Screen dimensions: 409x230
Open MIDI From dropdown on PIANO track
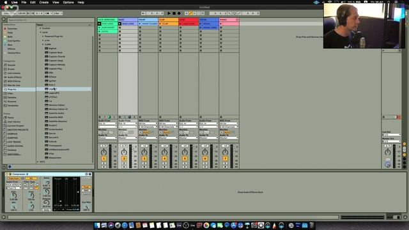[229, 123]
